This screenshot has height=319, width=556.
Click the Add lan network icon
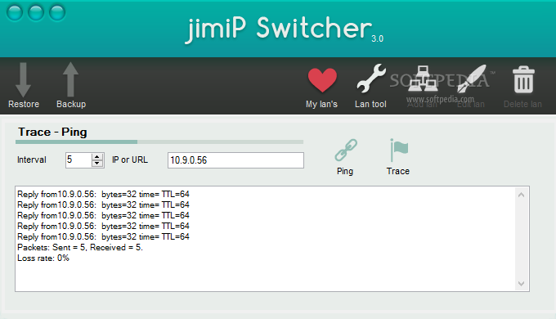pos(423,79)
